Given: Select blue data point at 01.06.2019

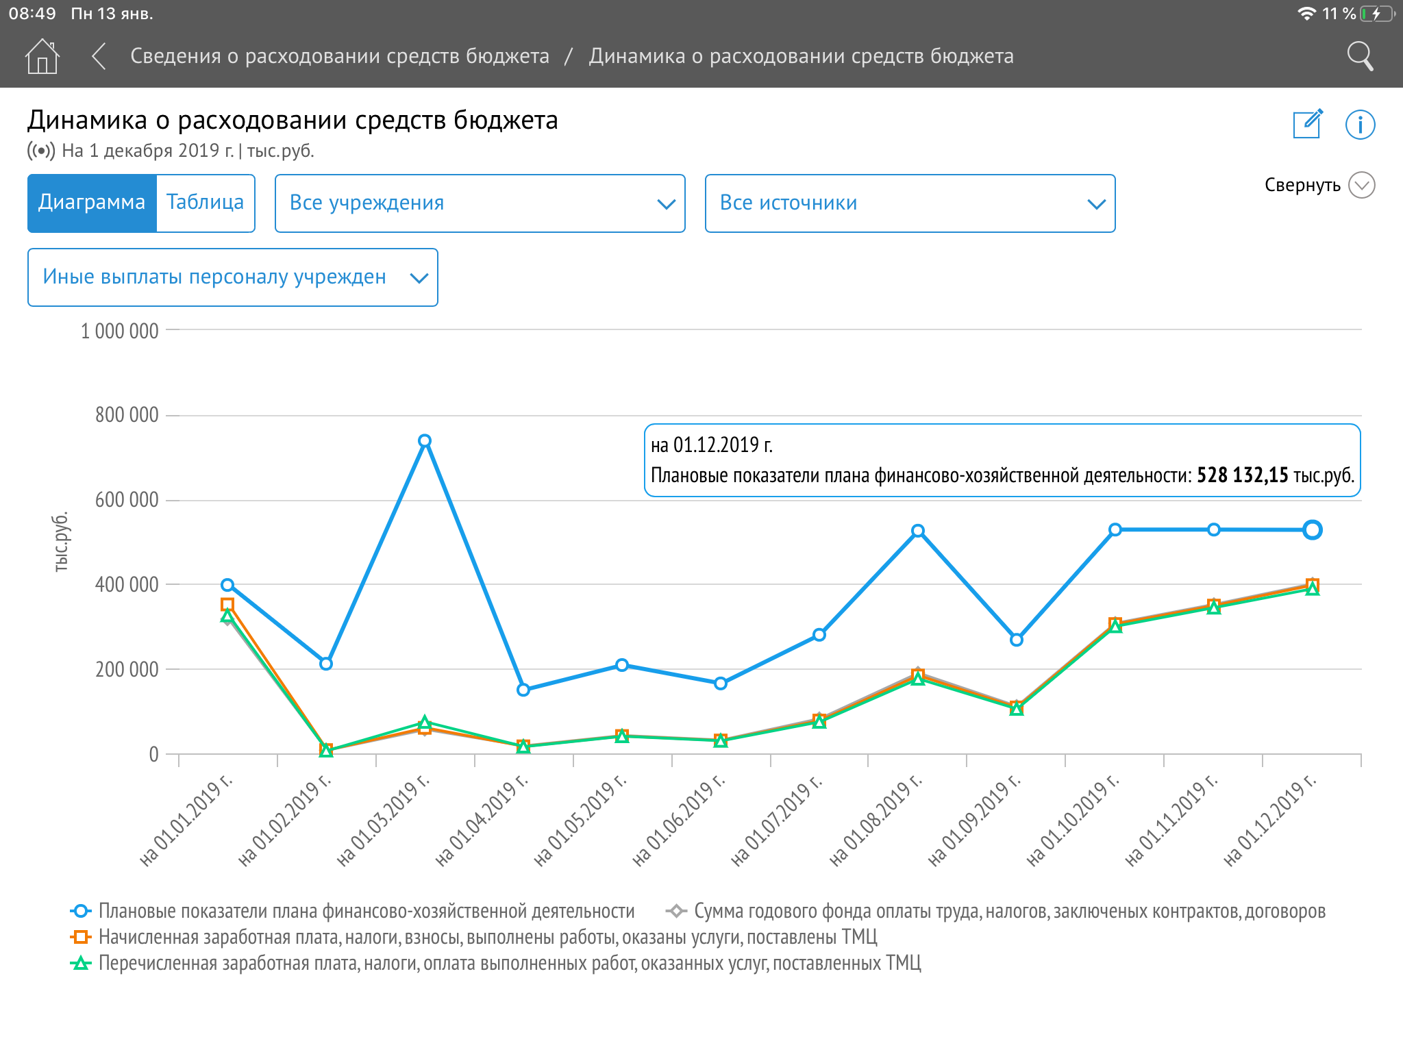Looking at the screenshot, I should [721, 684].
